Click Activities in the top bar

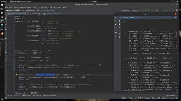pos(4,1)
